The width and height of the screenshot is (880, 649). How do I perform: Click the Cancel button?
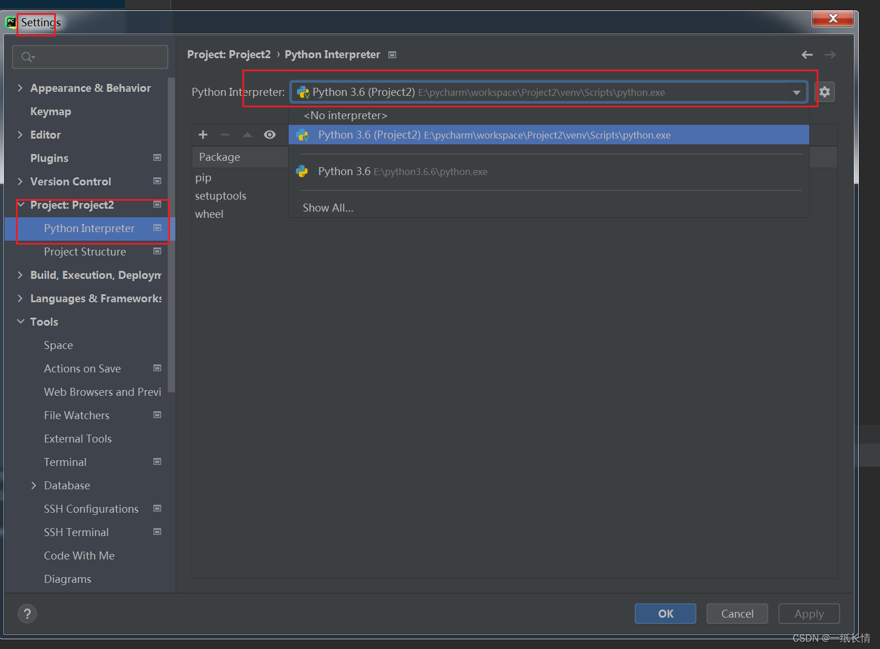point(737,614)
